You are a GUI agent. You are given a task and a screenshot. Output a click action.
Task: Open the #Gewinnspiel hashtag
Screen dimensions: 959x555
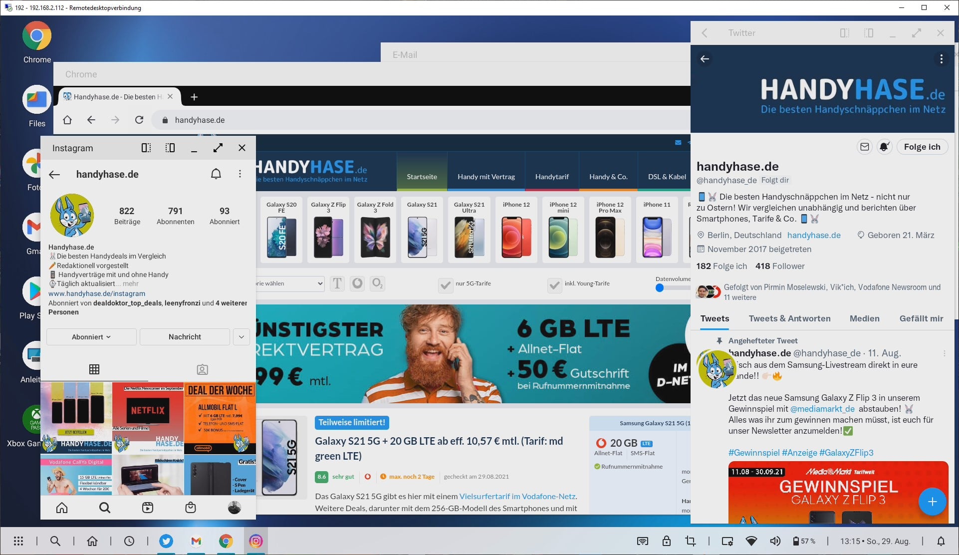(x=753, y=453)
